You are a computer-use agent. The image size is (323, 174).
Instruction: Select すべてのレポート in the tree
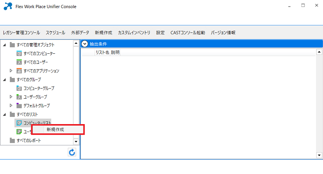(x=29, y=140)
